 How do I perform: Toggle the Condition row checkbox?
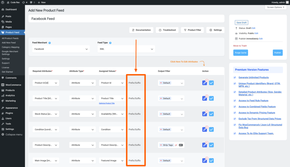211,129
